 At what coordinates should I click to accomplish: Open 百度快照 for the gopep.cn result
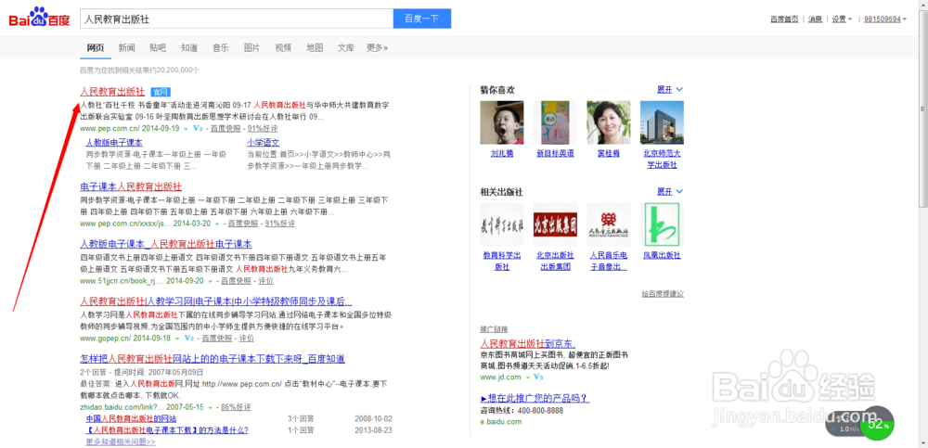pyautogui.click(x=216, y=339)
